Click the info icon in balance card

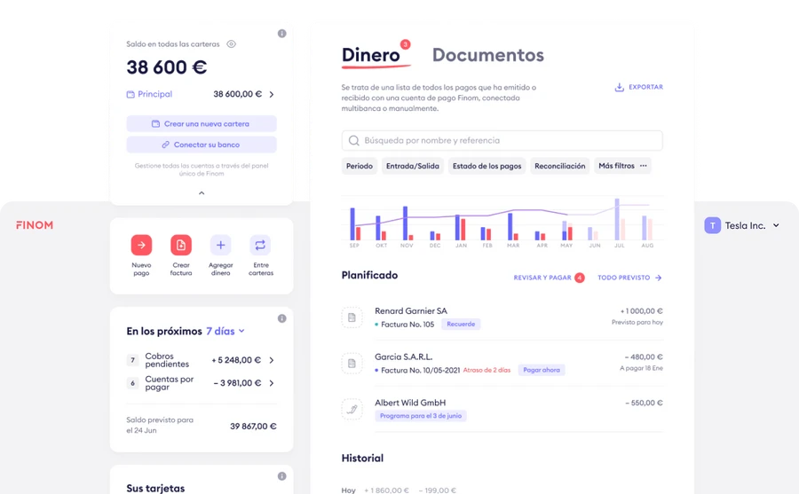click(x=282, y=34)
